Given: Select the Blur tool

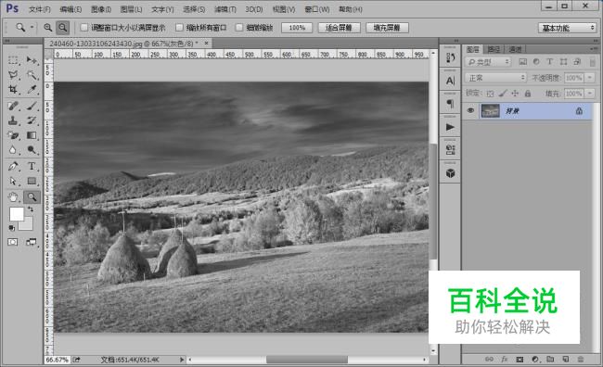Looking at the screenshot, I should click(13, 150).
